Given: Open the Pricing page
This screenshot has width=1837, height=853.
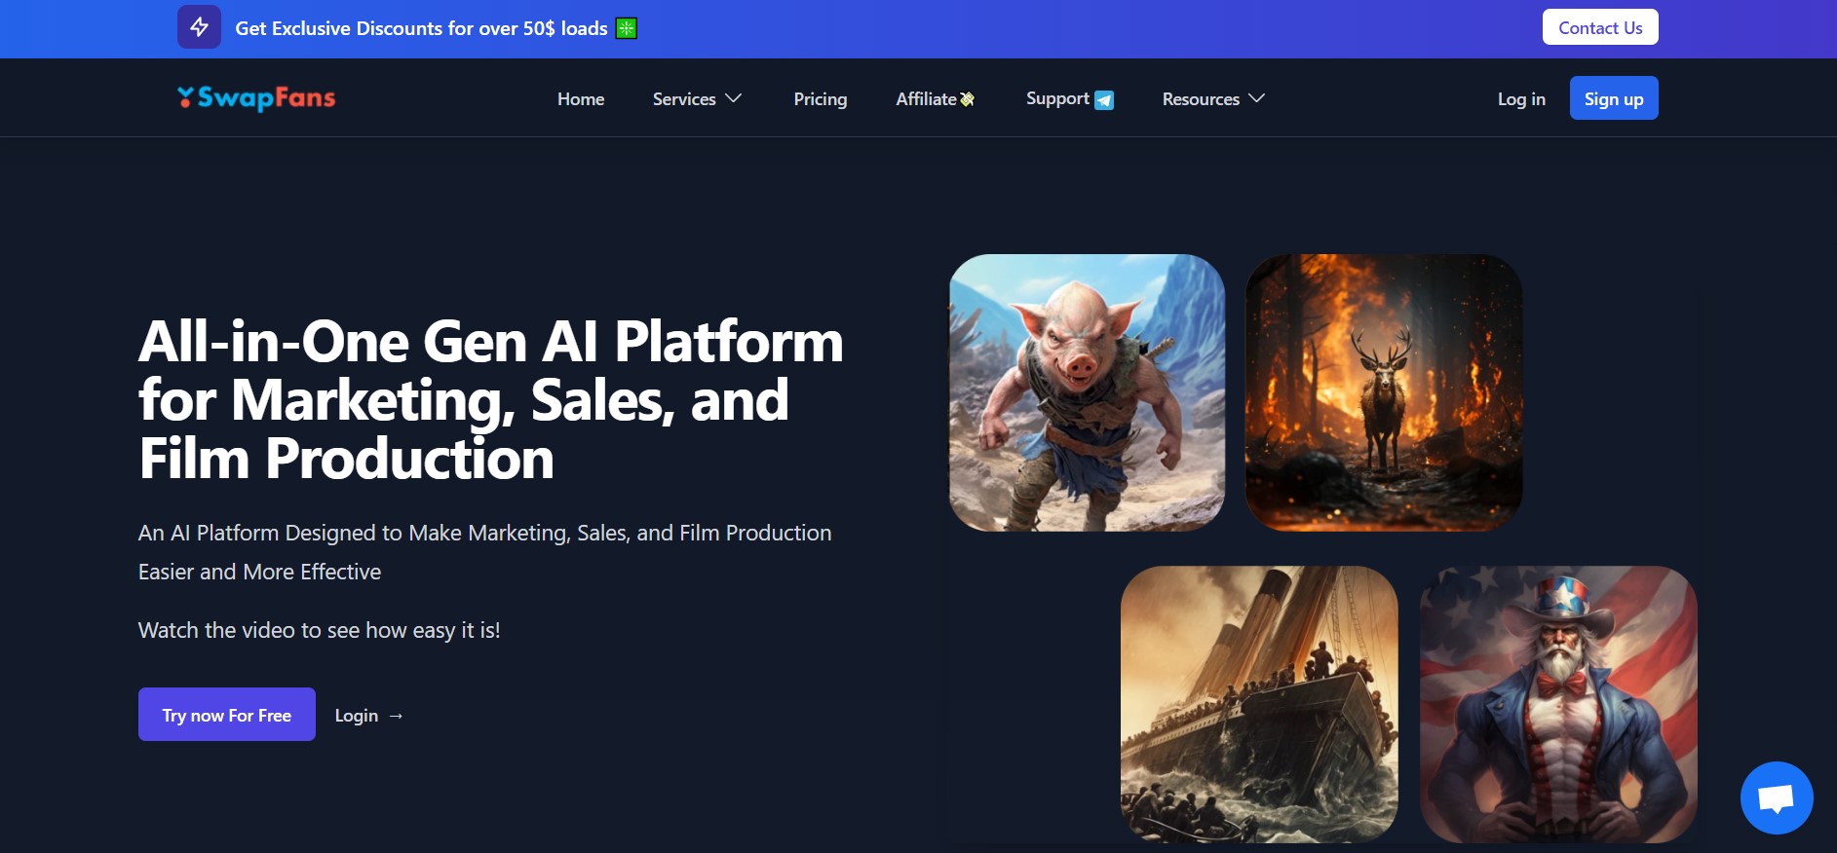Looking at the screenshot, I should click(x=820, y=99).
